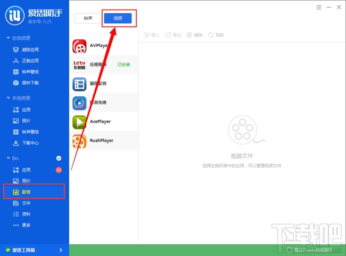
Task: Click the 导出 export toolbar button
Action: coord(173,35)
